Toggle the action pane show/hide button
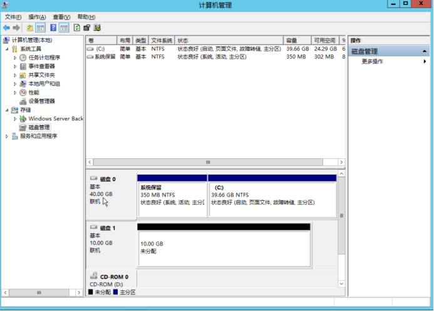This screenshot has height=311, width=434. [x=64, y=28]
